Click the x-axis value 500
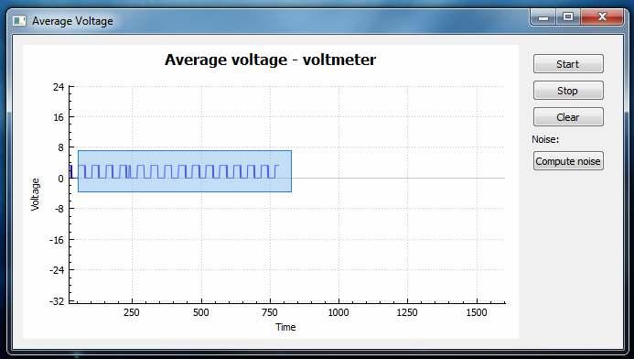The height and width of the screenshot is (359, 634). pyautogui.click(x=201, y=312)
